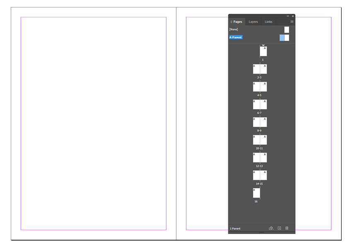352x248 pixels.
Task: Click the spread label 2-3
Action: click(259, 78)
